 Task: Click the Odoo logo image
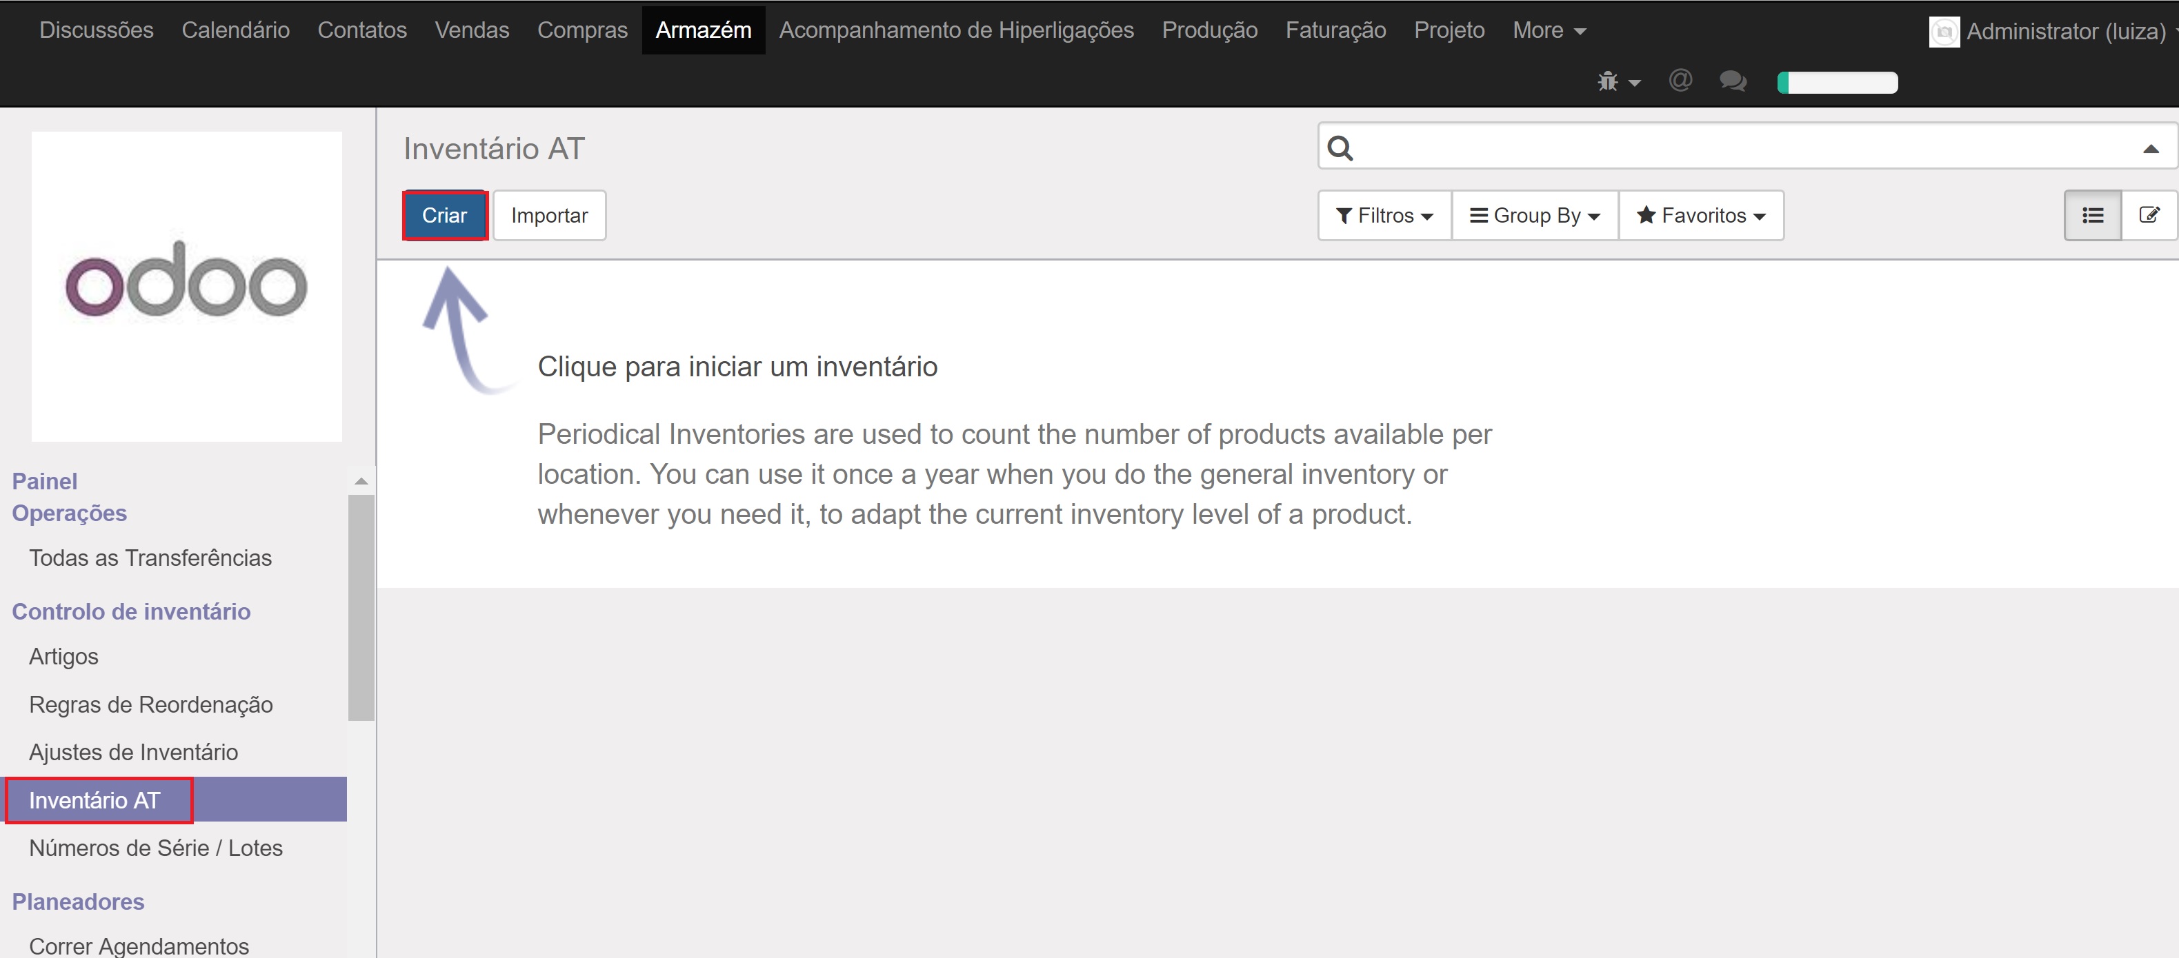click(187, 285)
